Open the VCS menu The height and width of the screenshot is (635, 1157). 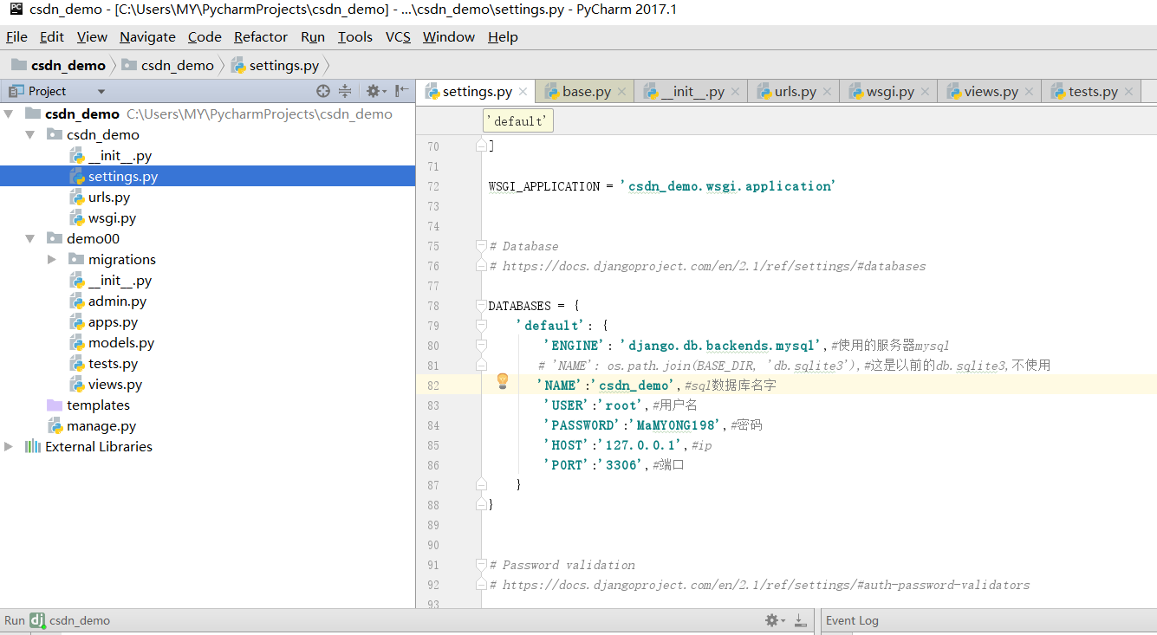[x=398, y=36]
